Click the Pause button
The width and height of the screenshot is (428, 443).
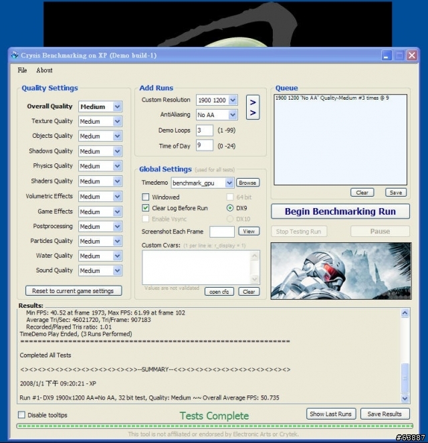tap(380, 232)
